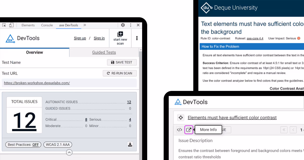Change the WCAG 2.1 AAA level
This screenshot has width=304, height=160.
tap(58, 145)
